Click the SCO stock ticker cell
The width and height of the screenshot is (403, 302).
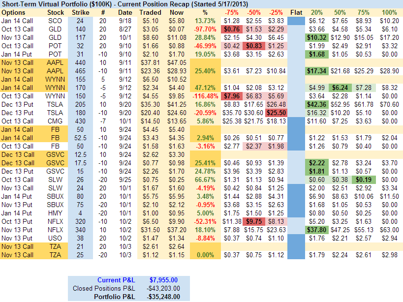point(55,21)
